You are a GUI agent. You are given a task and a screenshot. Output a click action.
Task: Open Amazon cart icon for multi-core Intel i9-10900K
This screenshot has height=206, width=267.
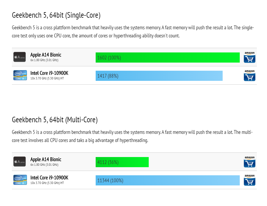point(250,180)
